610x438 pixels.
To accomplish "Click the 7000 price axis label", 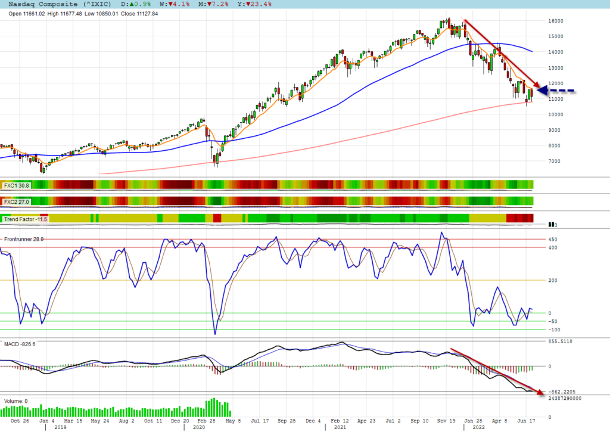I will pyautogui.click(x=555, y=161).
